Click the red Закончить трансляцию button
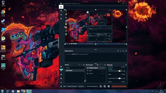Image resolution: width=166 pixels, height=93 pixels. click(x=119, y=86)
